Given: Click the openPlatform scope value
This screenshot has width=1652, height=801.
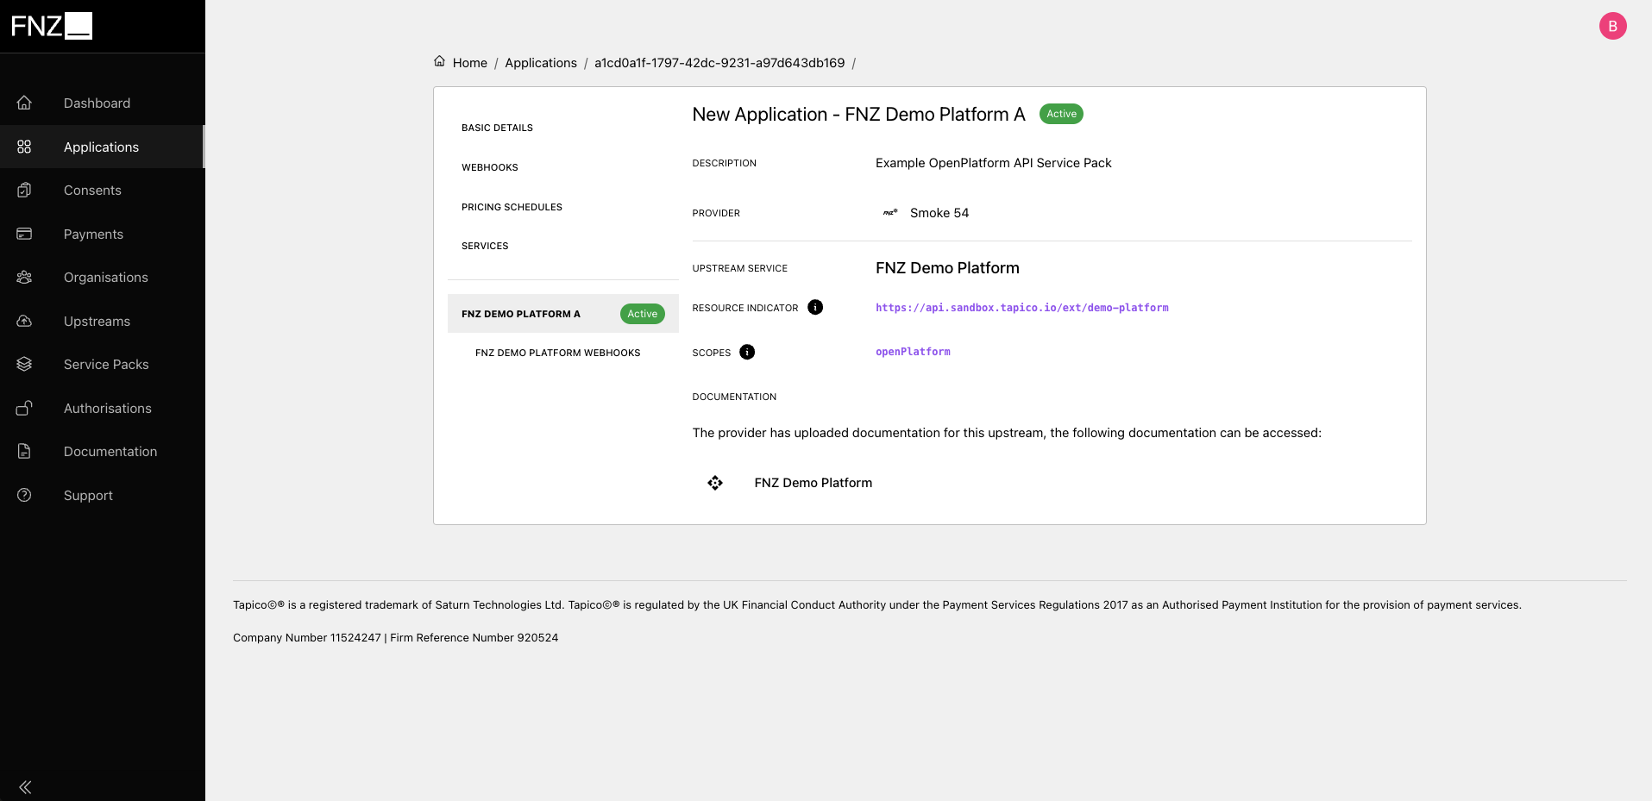Looking at the screenshot, I should (x=913, y=352).
